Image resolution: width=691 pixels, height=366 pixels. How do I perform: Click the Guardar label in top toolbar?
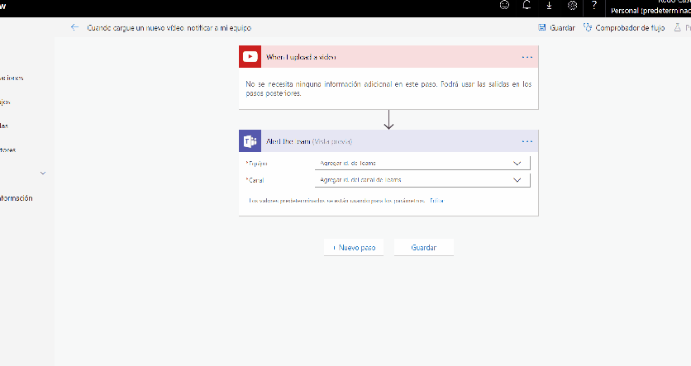tap(562, 28)
